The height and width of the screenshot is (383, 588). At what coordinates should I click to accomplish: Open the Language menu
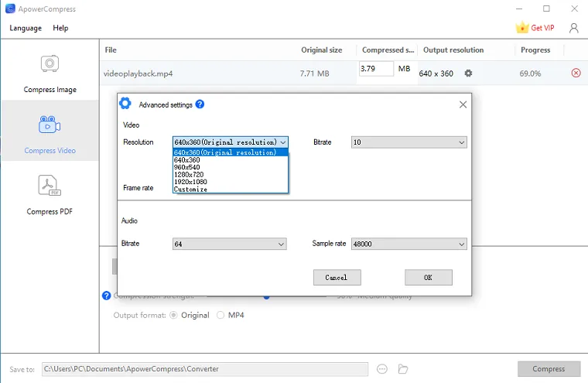(x=26, y=28)
